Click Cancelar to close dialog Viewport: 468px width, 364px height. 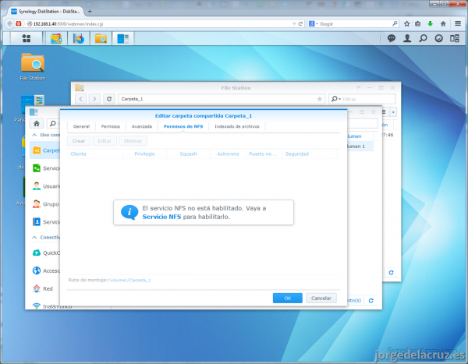321,298
